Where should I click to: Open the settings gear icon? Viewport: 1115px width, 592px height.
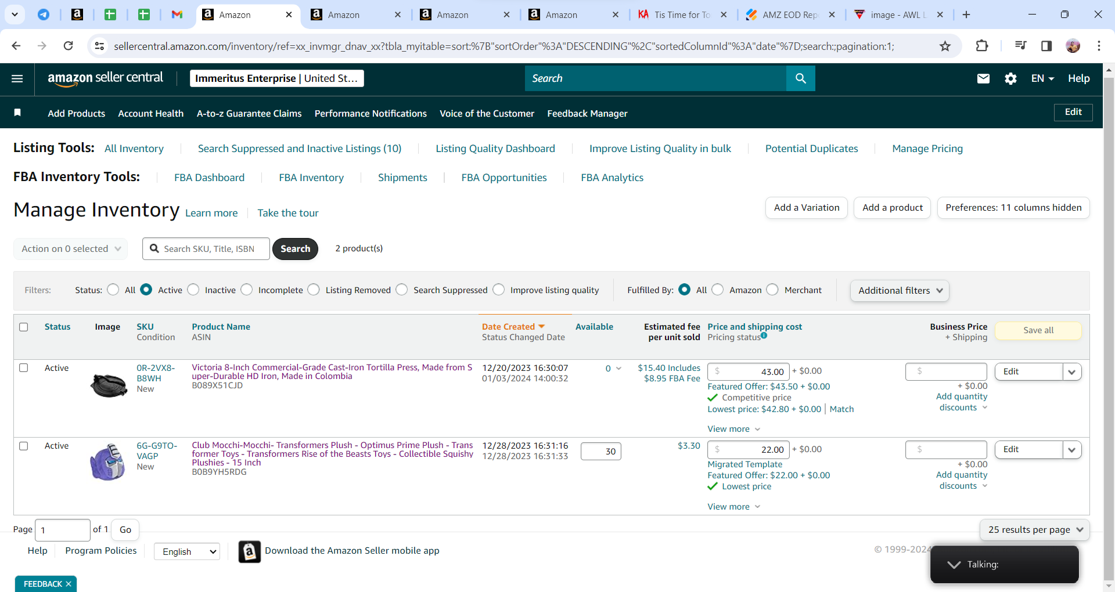pyautogui.click(x=1010, y=78)
